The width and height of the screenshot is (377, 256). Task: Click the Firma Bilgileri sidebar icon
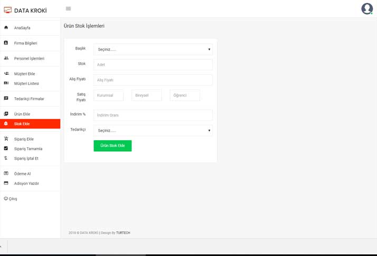[6, 43]
